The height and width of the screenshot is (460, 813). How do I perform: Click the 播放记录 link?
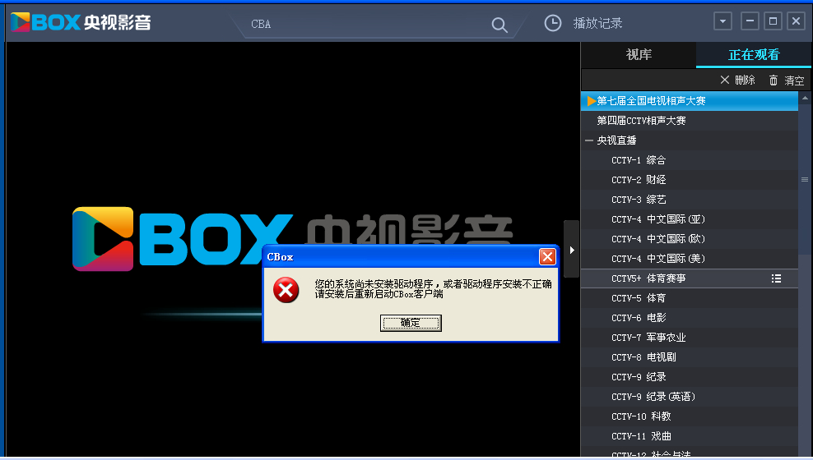pyautogui.click(x=597, y=23)
